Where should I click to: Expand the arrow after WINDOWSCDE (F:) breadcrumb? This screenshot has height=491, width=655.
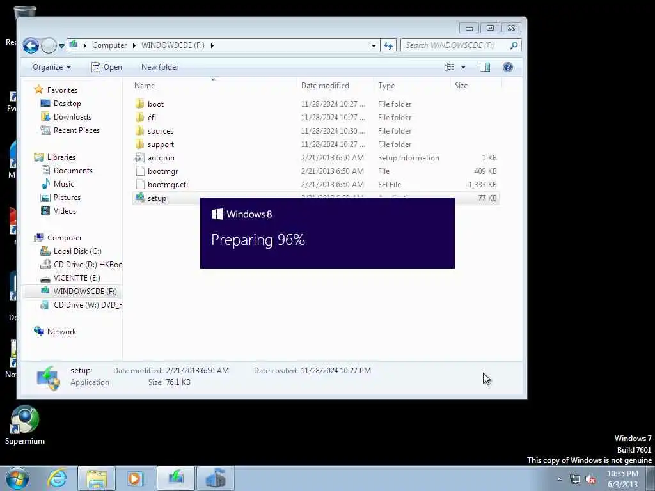click(x=212, y=45)
